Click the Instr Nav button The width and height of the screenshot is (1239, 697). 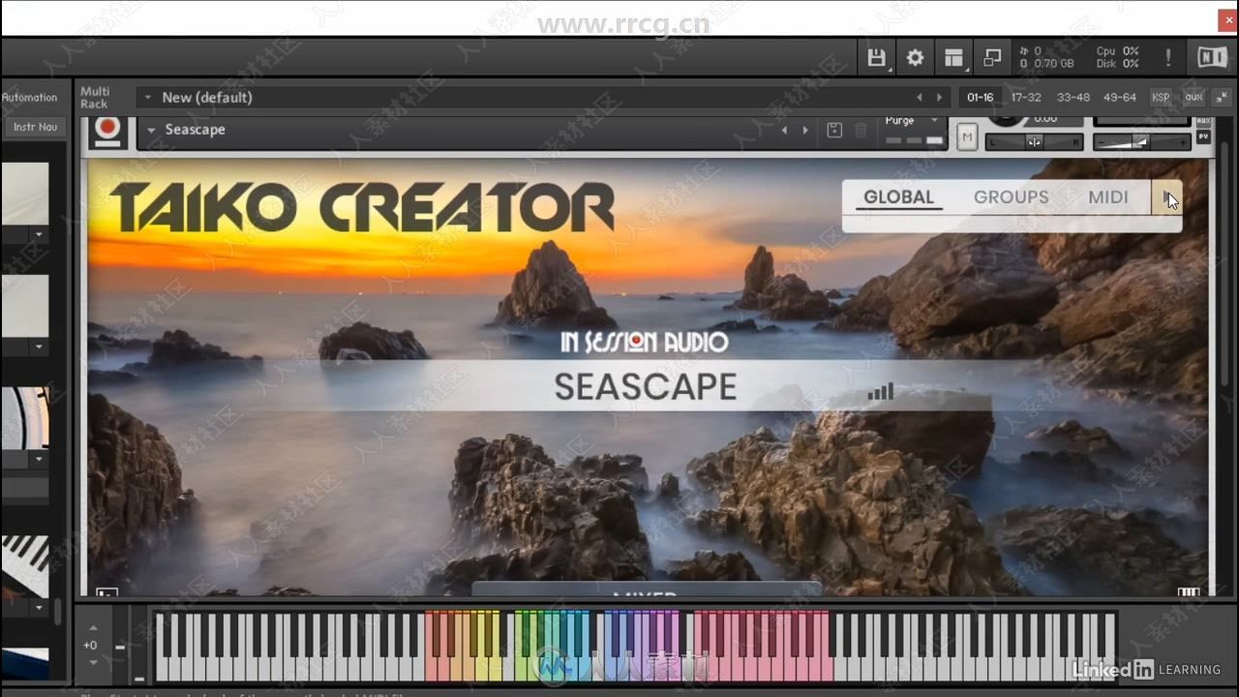(35, 127)
